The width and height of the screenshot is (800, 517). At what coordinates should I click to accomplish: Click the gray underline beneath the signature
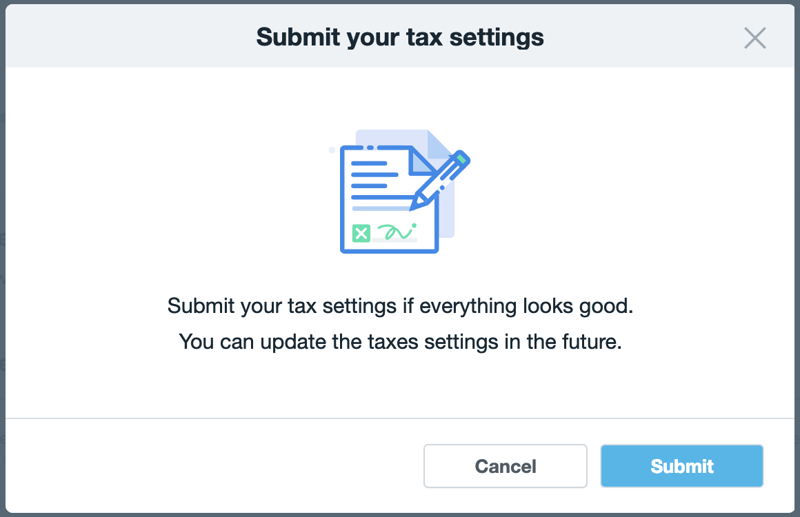(x=397, y=241)
